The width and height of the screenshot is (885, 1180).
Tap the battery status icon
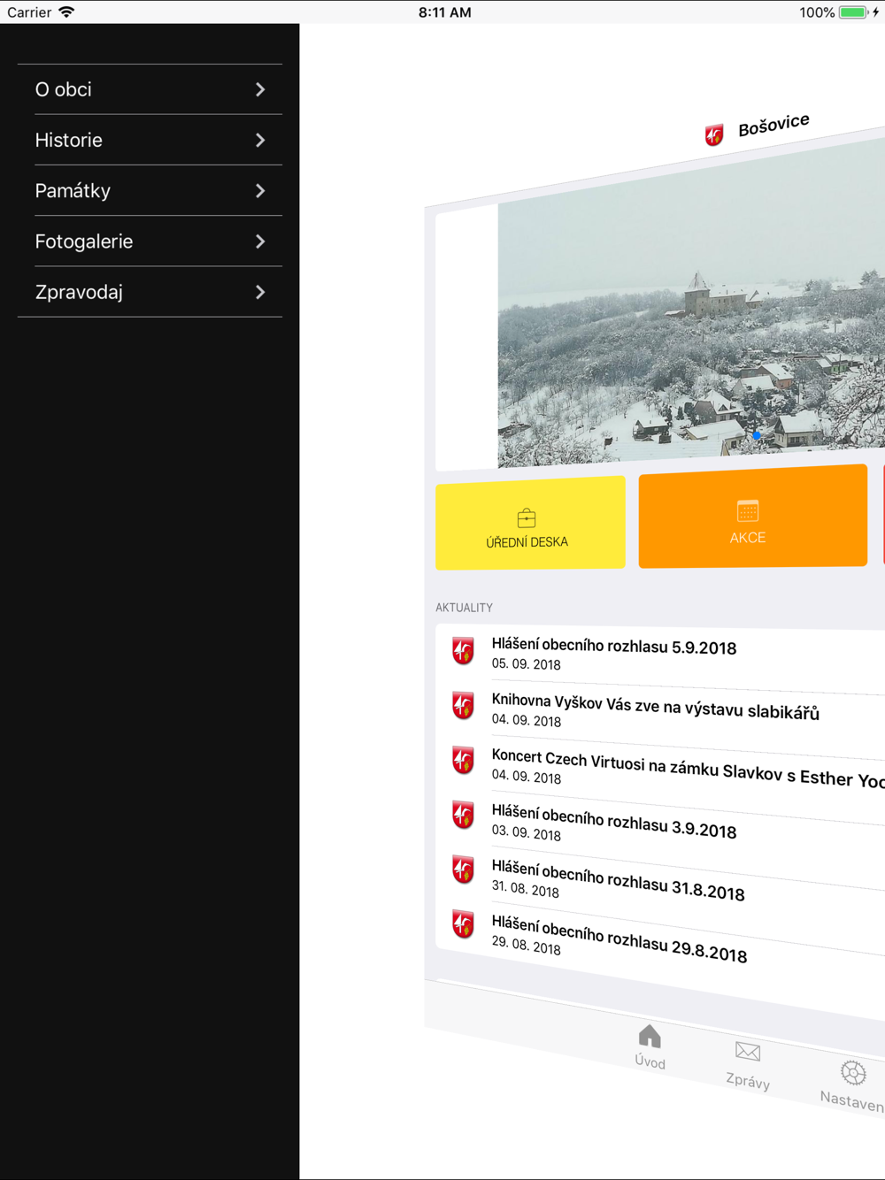[853, 12]
